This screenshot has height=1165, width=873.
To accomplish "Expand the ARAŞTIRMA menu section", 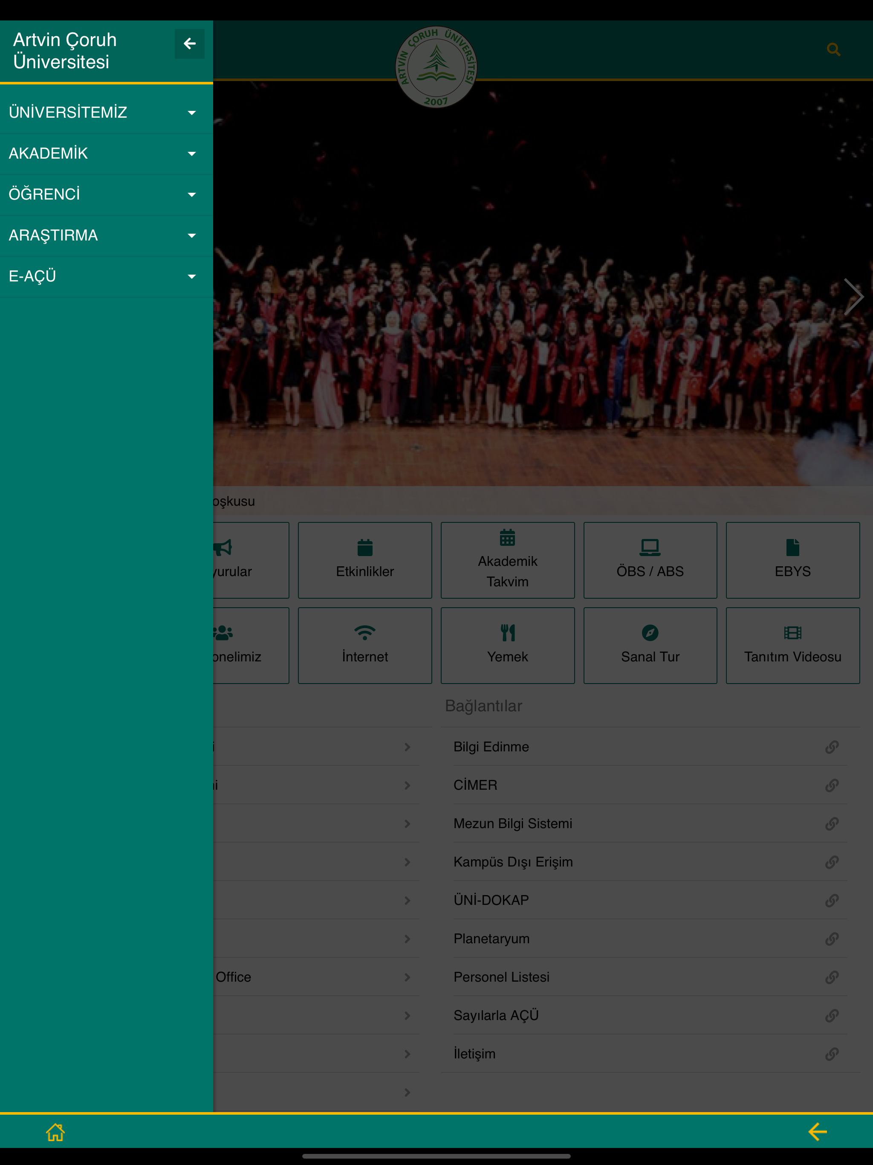I will point(107,235).
